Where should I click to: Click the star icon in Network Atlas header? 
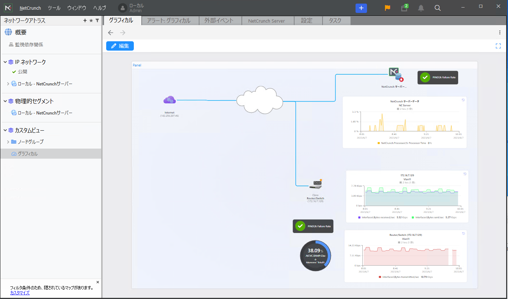(91, 20)
